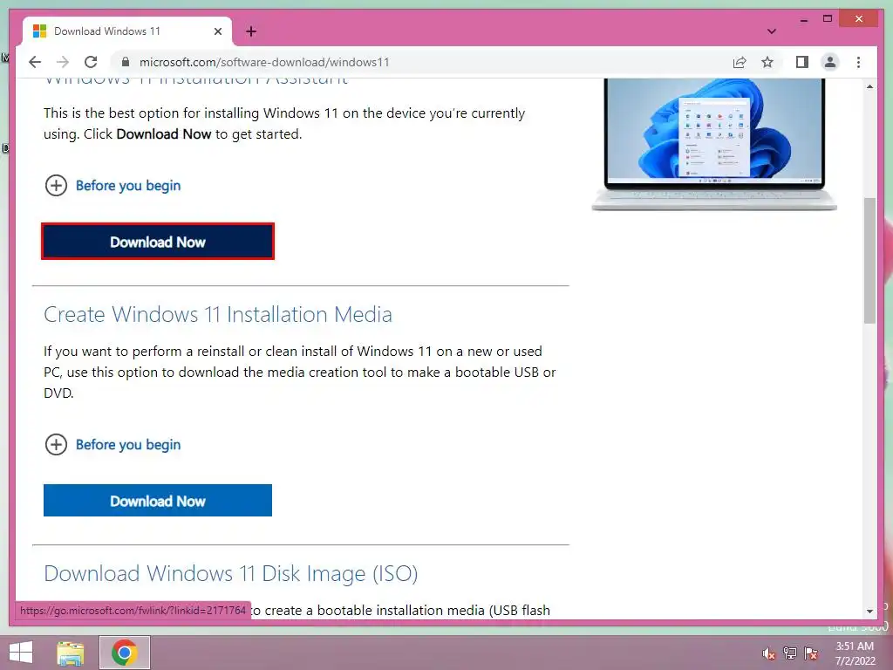
Task: Open a new tab with the plus button
Action: [251, 32]
